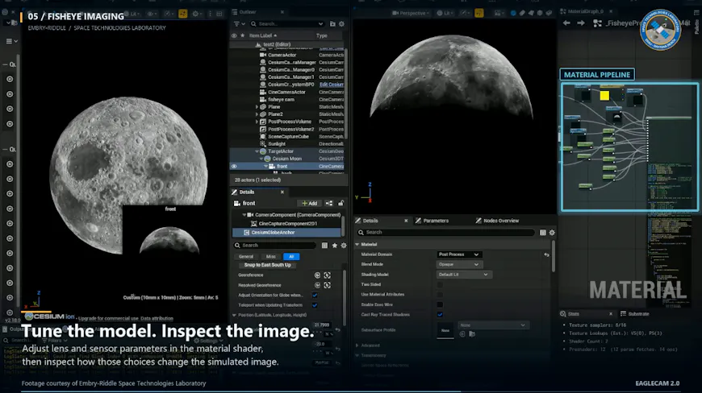Expand the Plane row in Outliner

[257, 107]
